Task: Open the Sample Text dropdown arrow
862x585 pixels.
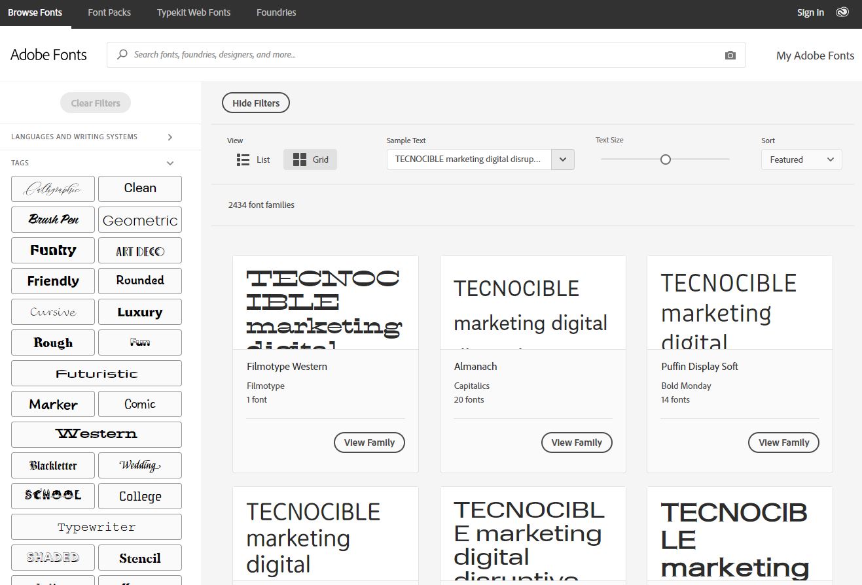Action: click(x=563, y=159)
